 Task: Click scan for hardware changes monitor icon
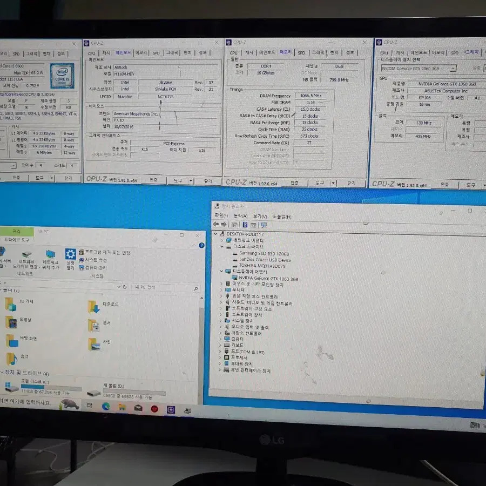264,225
